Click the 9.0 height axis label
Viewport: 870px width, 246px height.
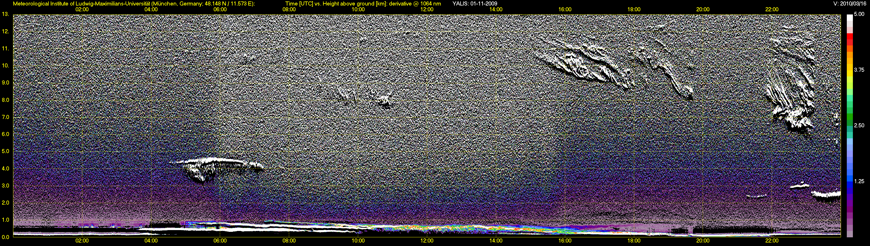(x=6, y=82)
